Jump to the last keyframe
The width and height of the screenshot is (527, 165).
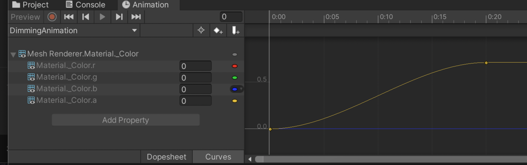(x=136, y=17)
